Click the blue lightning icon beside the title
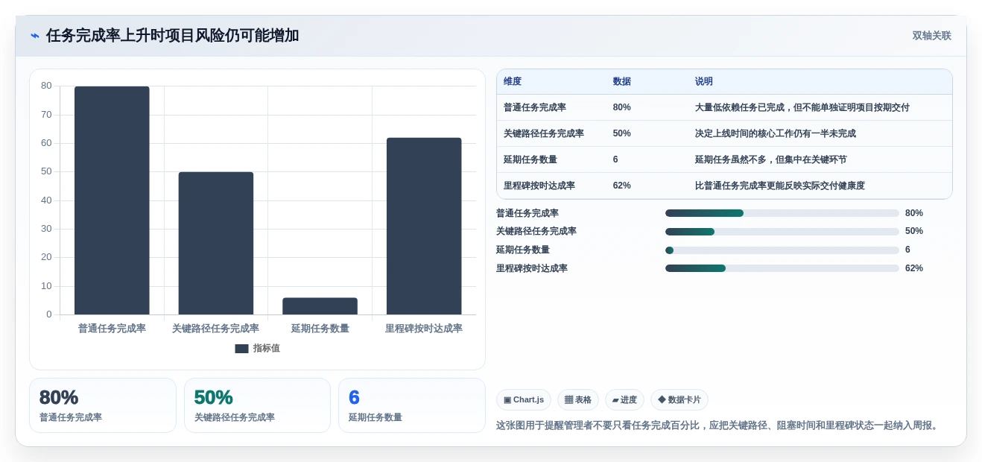The width and height of the screenshot is (982, 462). [x=35, y=36]
